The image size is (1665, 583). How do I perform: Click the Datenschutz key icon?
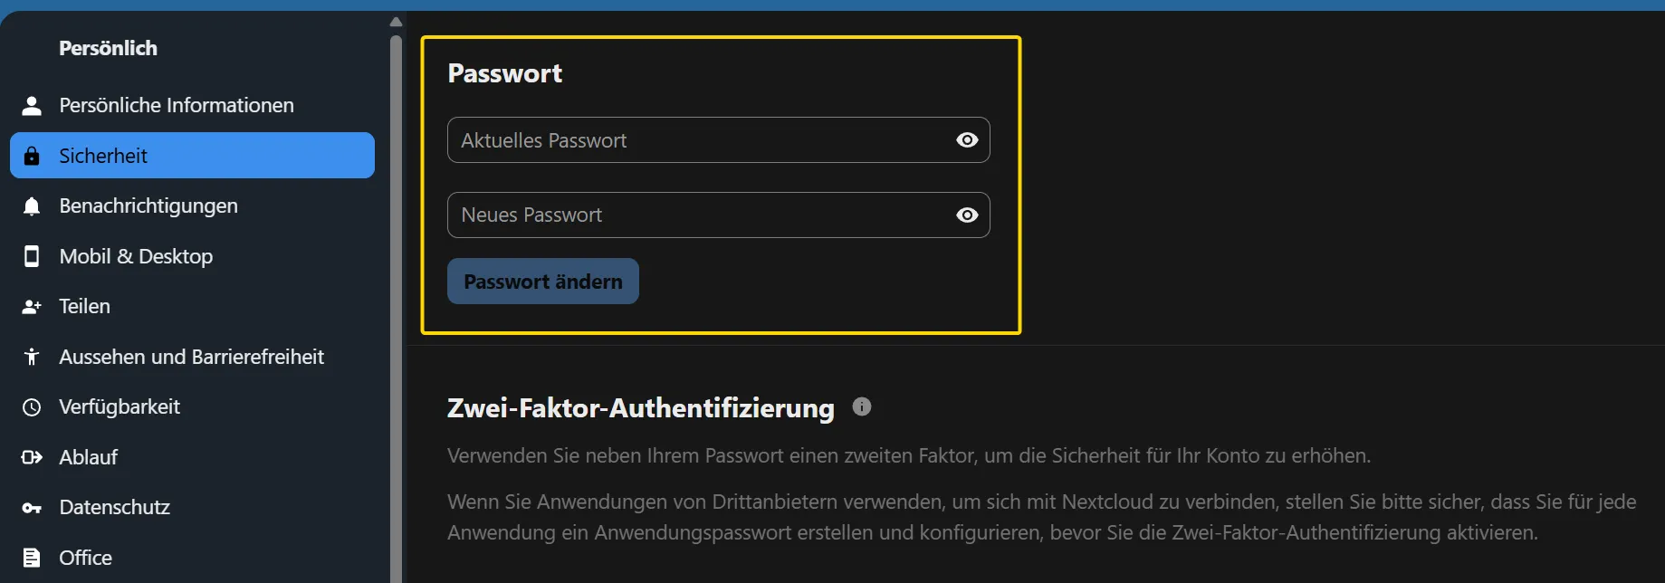32,508
